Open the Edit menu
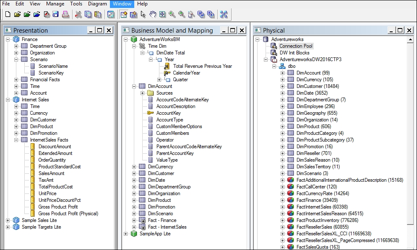 (20, 4)
